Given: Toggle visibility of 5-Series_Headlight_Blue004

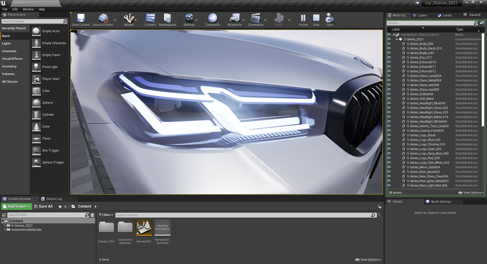Looking at the screenshot, I should click(x=389, y=103).
